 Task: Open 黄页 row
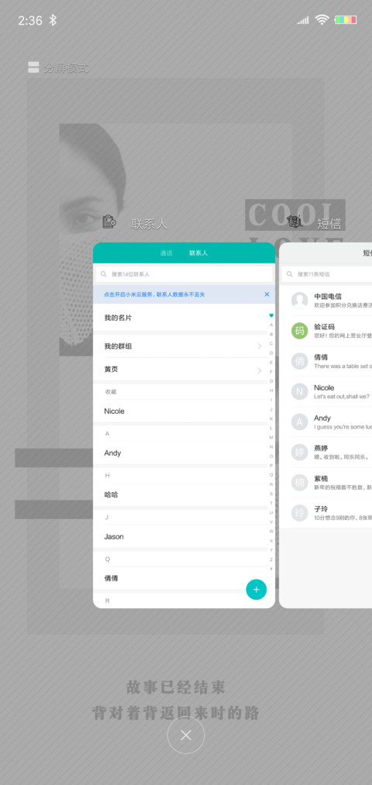click(x=181, y=370)
